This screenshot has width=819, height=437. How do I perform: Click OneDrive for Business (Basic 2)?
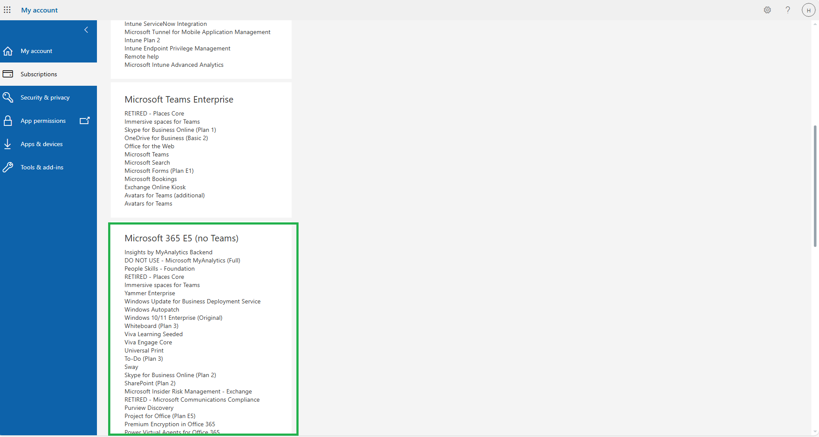pyautogui.click(x=166, y=138)
